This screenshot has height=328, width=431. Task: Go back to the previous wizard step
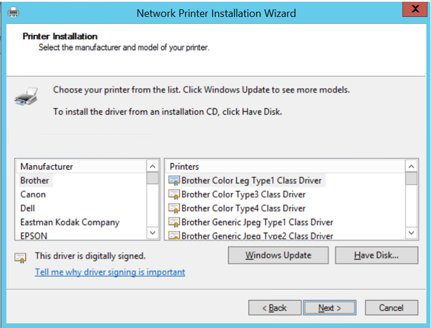point(274,308)
